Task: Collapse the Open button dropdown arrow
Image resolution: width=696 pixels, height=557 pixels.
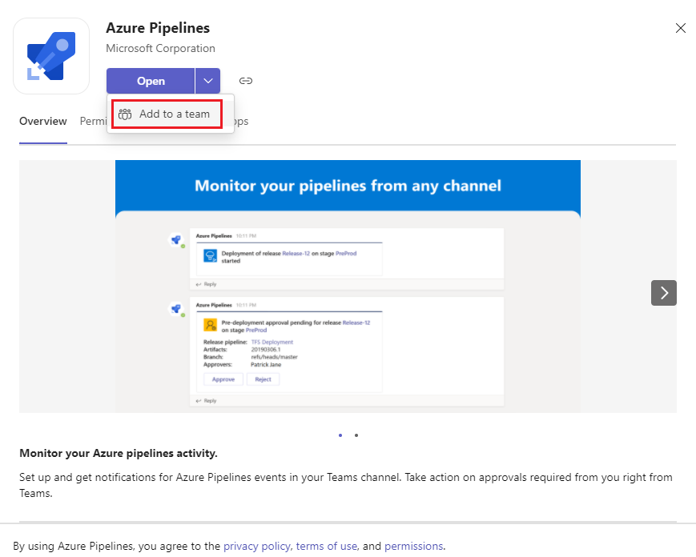Action: coord(207,81)
